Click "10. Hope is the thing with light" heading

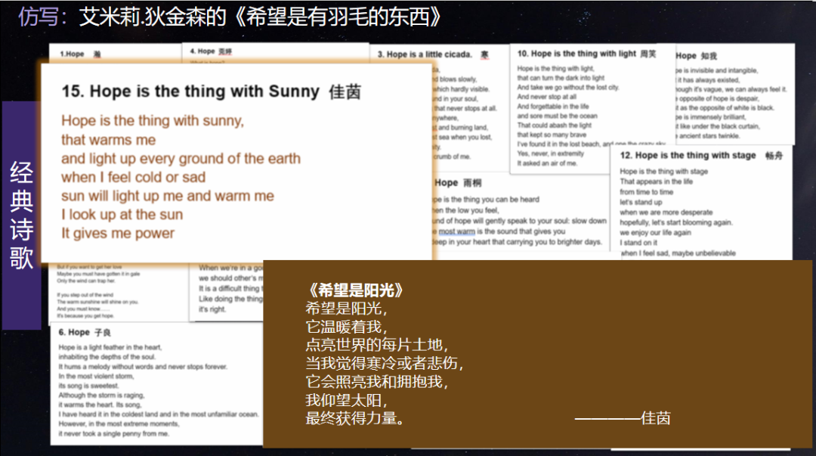pos(586,54)
